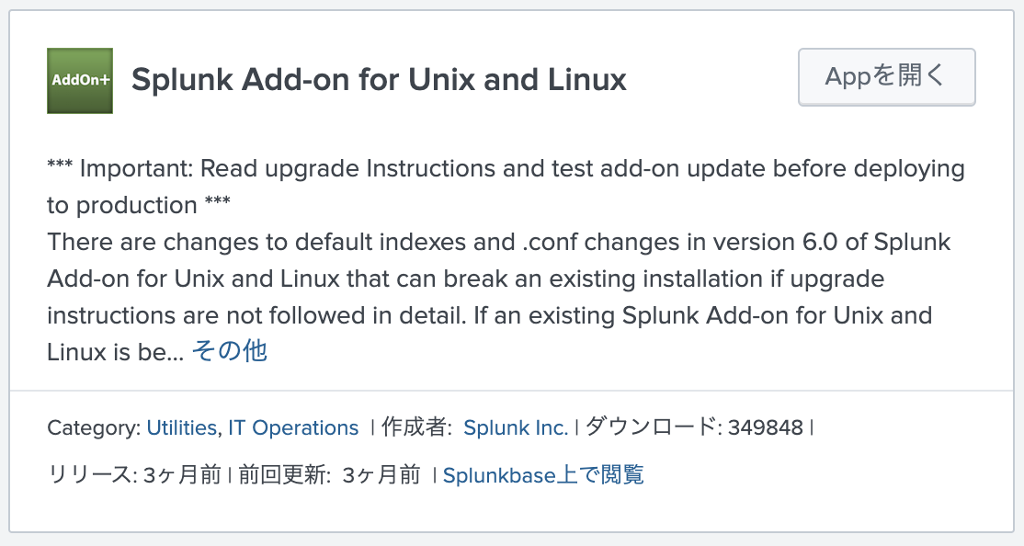This screenshot has height=546, width=1024.
Task: Open author link labeled Splunk Inc.
Action: (x=517, y=427)
